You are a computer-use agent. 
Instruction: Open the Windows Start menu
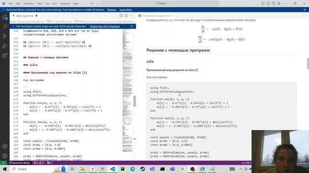click(x=5, y=169)
